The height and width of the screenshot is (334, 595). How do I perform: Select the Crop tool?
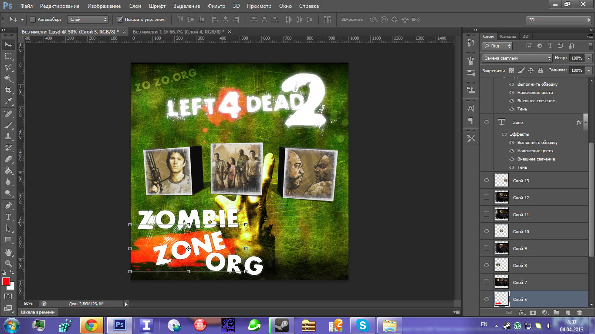point(8,90)
